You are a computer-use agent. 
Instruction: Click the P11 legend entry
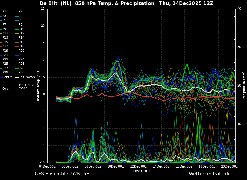point(4,33)
